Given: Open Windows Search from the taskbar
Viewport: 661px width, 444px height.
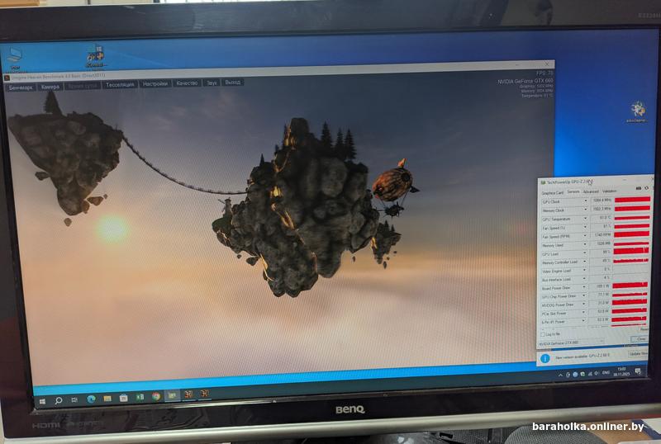Looking at the screenshot, I should click(x=59, y=400).
